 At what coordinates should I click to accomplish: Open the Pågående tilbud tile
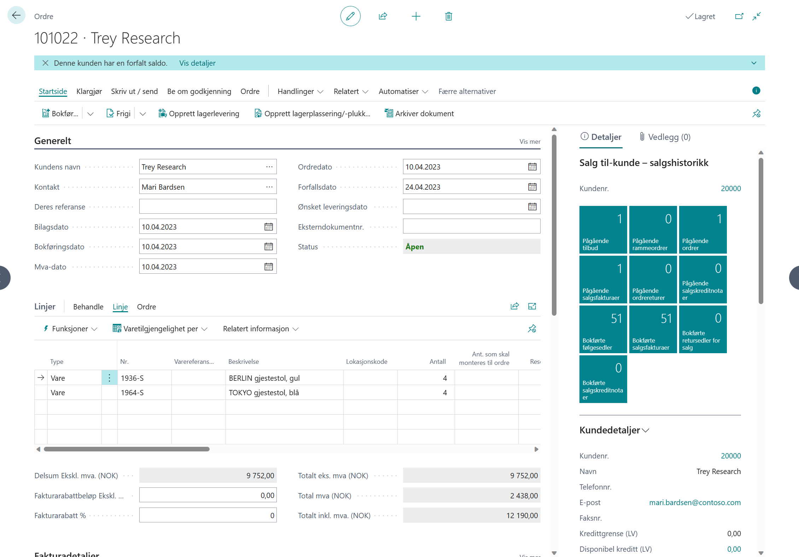[603, 230]
